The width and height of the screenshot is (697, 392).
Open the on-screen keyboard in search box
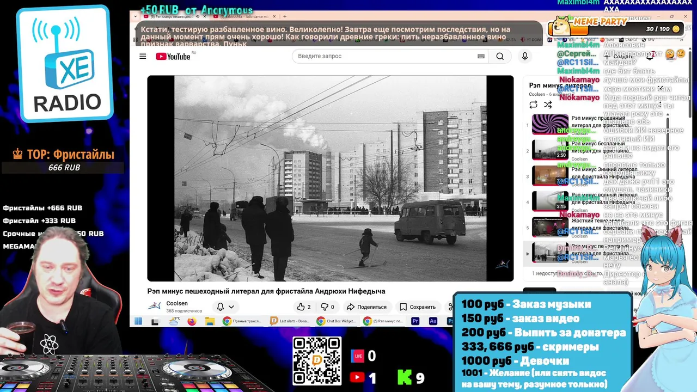[481, 56]
